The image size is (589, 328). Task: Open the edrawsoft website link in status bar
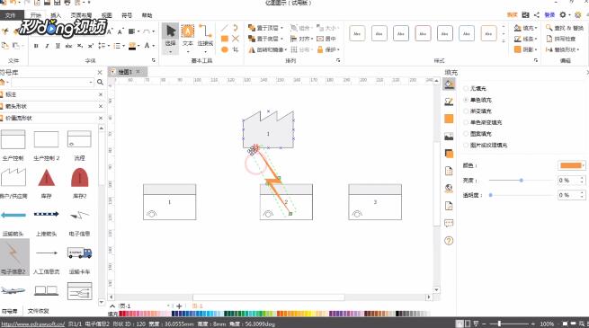coord(32,324)
